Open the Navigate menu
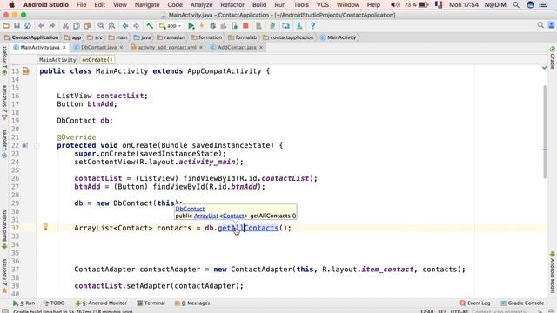Screen dimensions: 557x313 point(147,5)
